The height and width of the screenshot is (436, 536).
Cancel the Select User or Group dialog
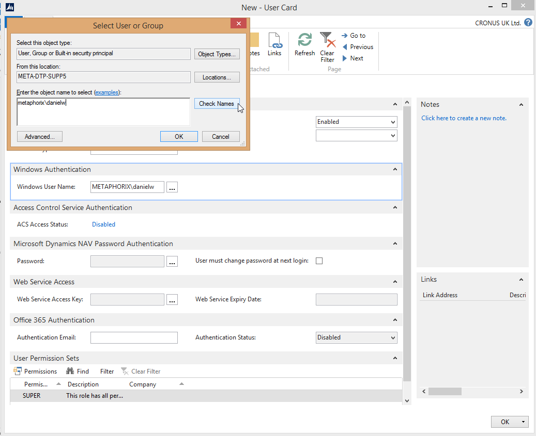tap(221, 136)
